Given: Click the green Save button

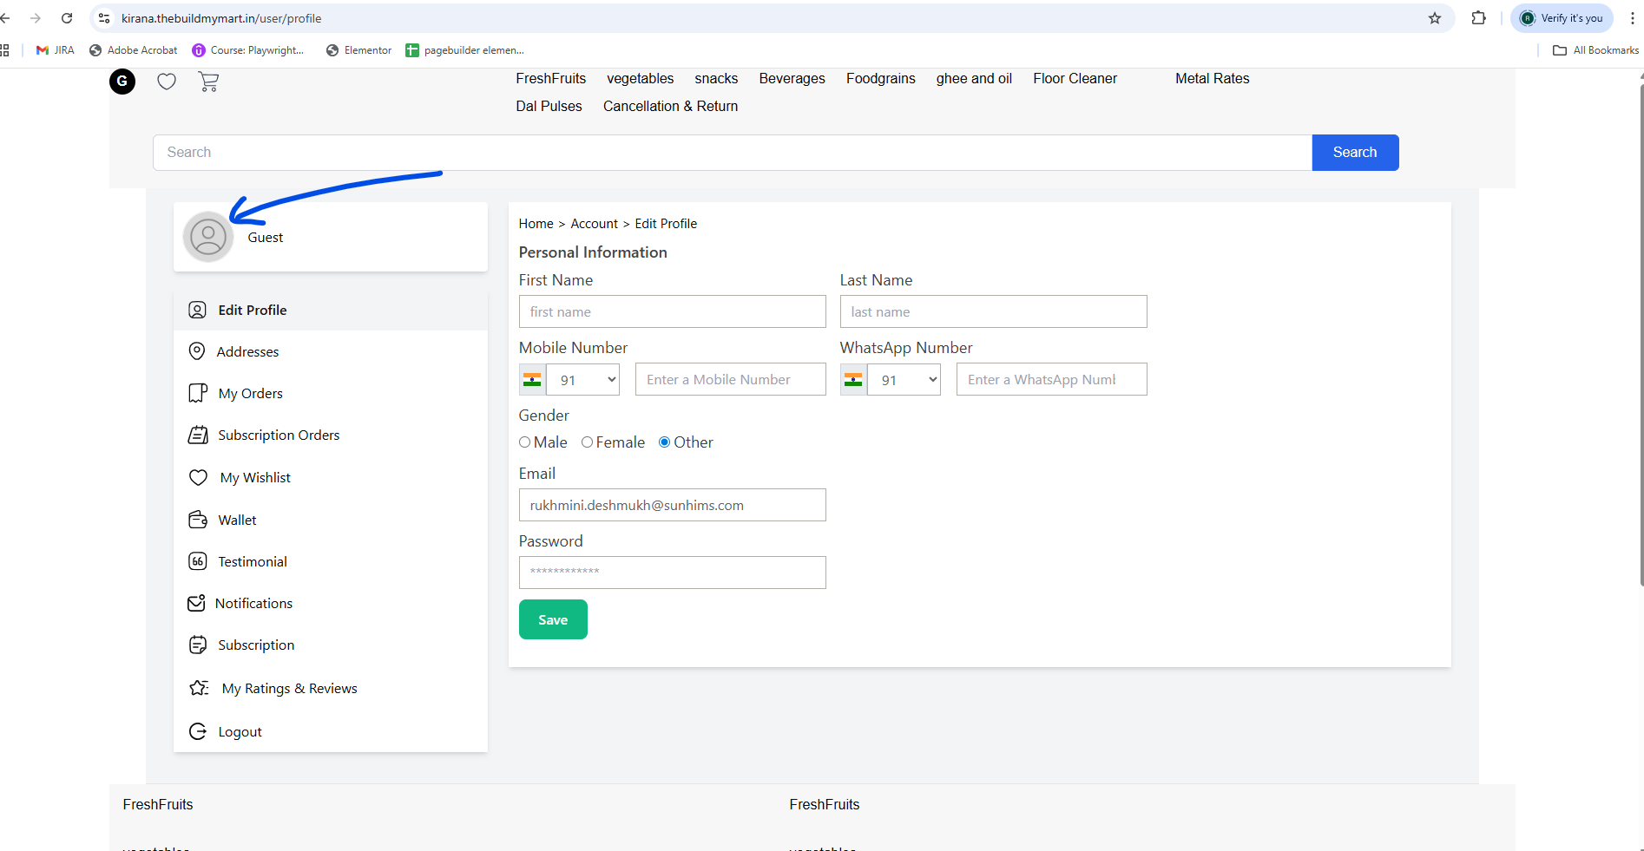Looking at the screenshot, I should pos(553,619).
